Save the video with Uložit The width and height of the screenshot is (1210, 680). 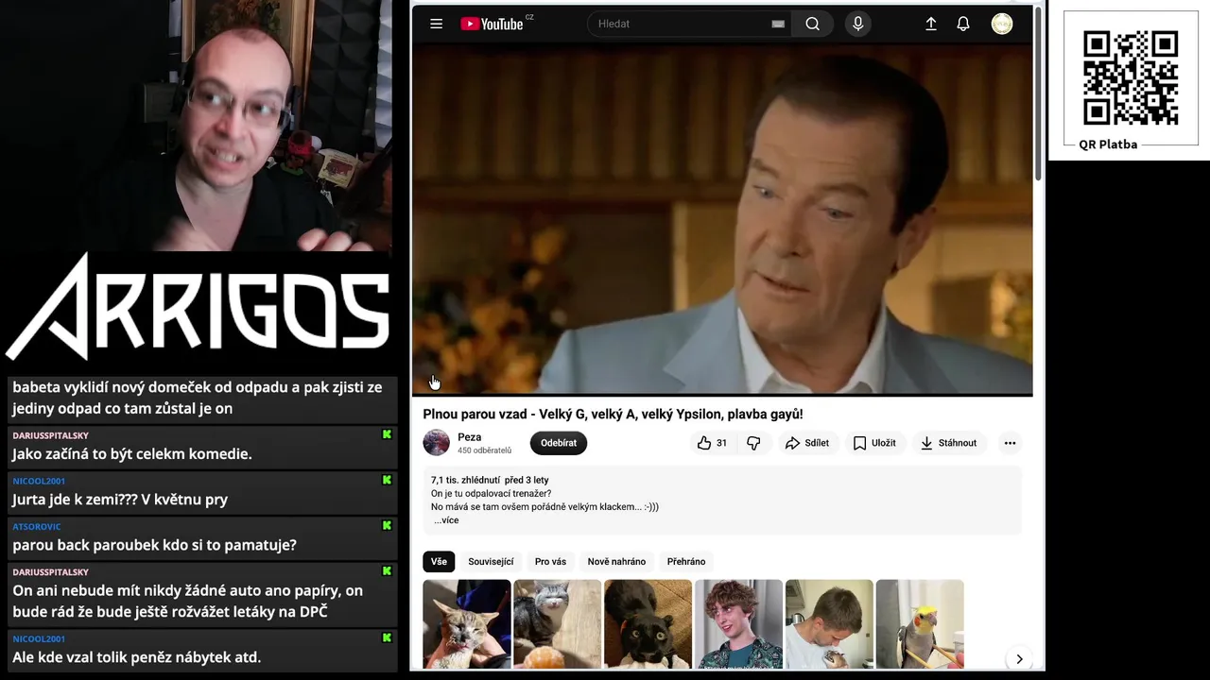point(874,443)
